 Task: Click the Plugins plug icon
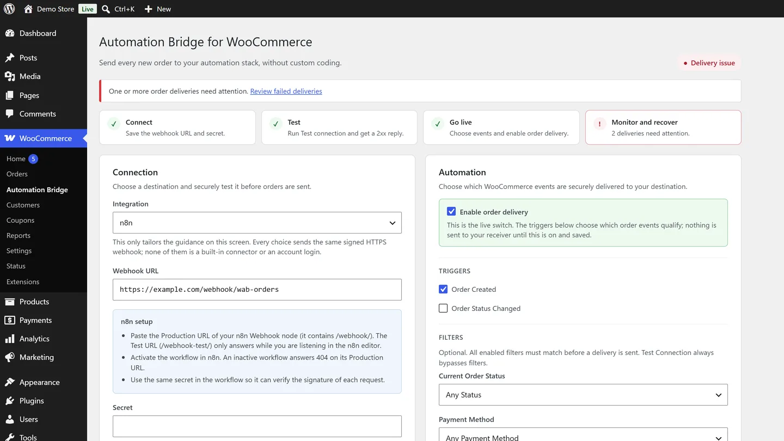[x=10, y=401]
